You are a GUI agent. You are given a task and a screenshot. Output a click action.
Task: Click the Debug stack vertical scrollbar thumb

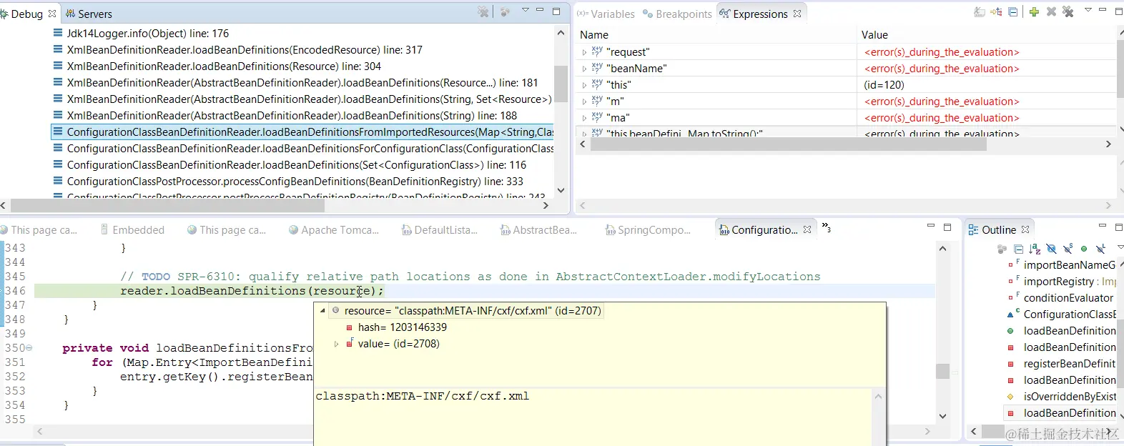coord(561,83)
